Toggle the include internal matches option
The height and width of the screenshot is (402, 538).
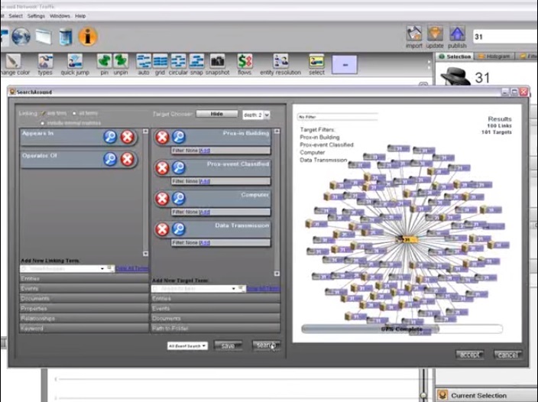tap(43, 123)
